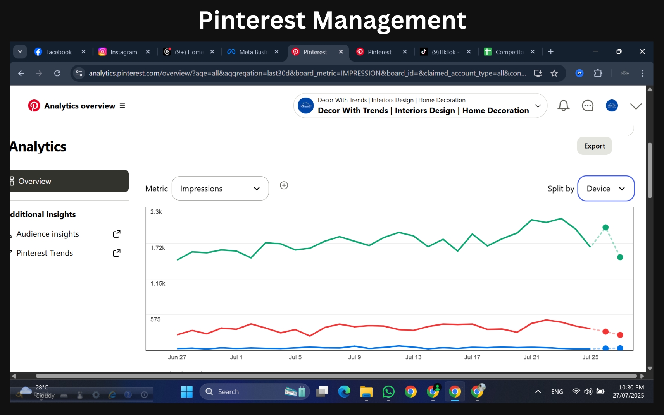Open Pinterest messages inbox
The height and width of the screenshot is (415, 664).
[588, 106]
